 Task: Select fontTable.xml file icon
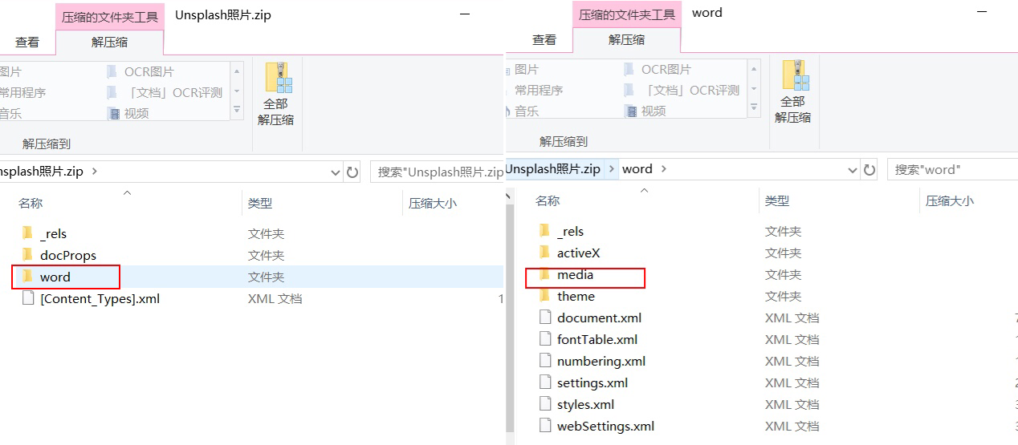(x=545, y=339)
